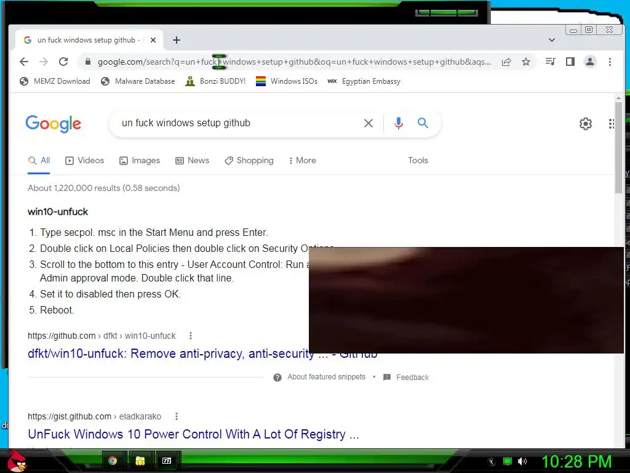This screenshot has width=630, height=473.
Task: Click the Chrome address bar URL
Action: click(295, 62)
